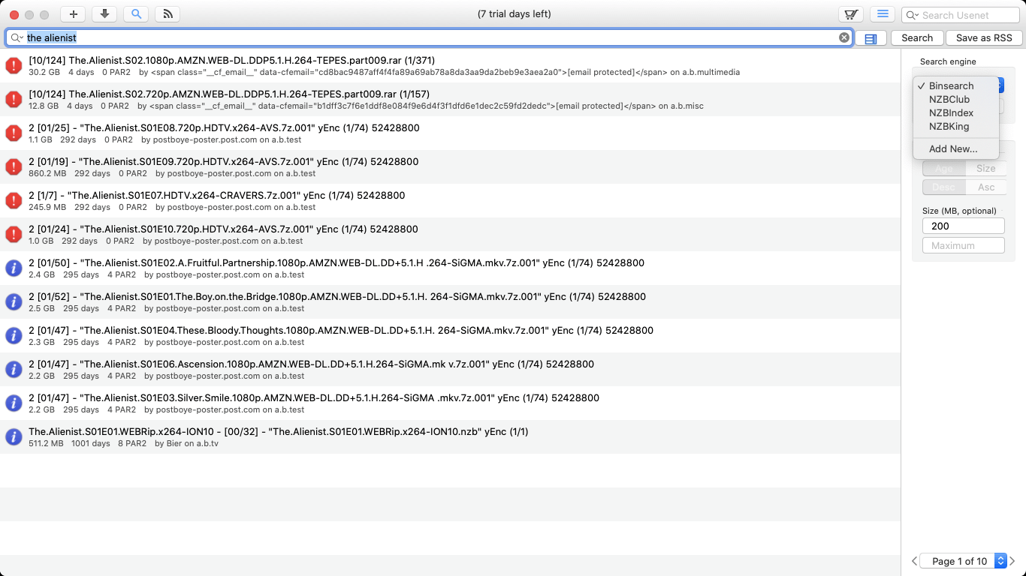Go to the previous results page arrow

click(914, 561)
